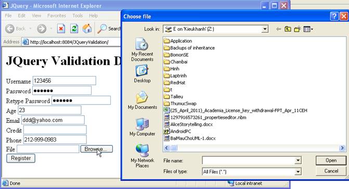
Task: Select the Laptrinh folder
Action: point(175,76)
